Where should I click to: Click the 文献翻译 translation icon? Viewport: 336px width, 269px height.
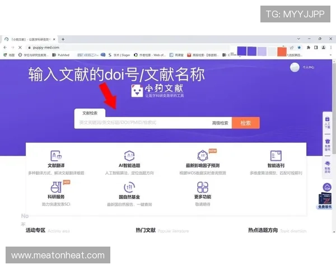tap(56, 156)
